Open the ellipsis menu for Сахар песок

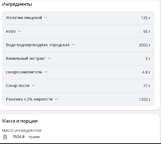pos(33,86)
